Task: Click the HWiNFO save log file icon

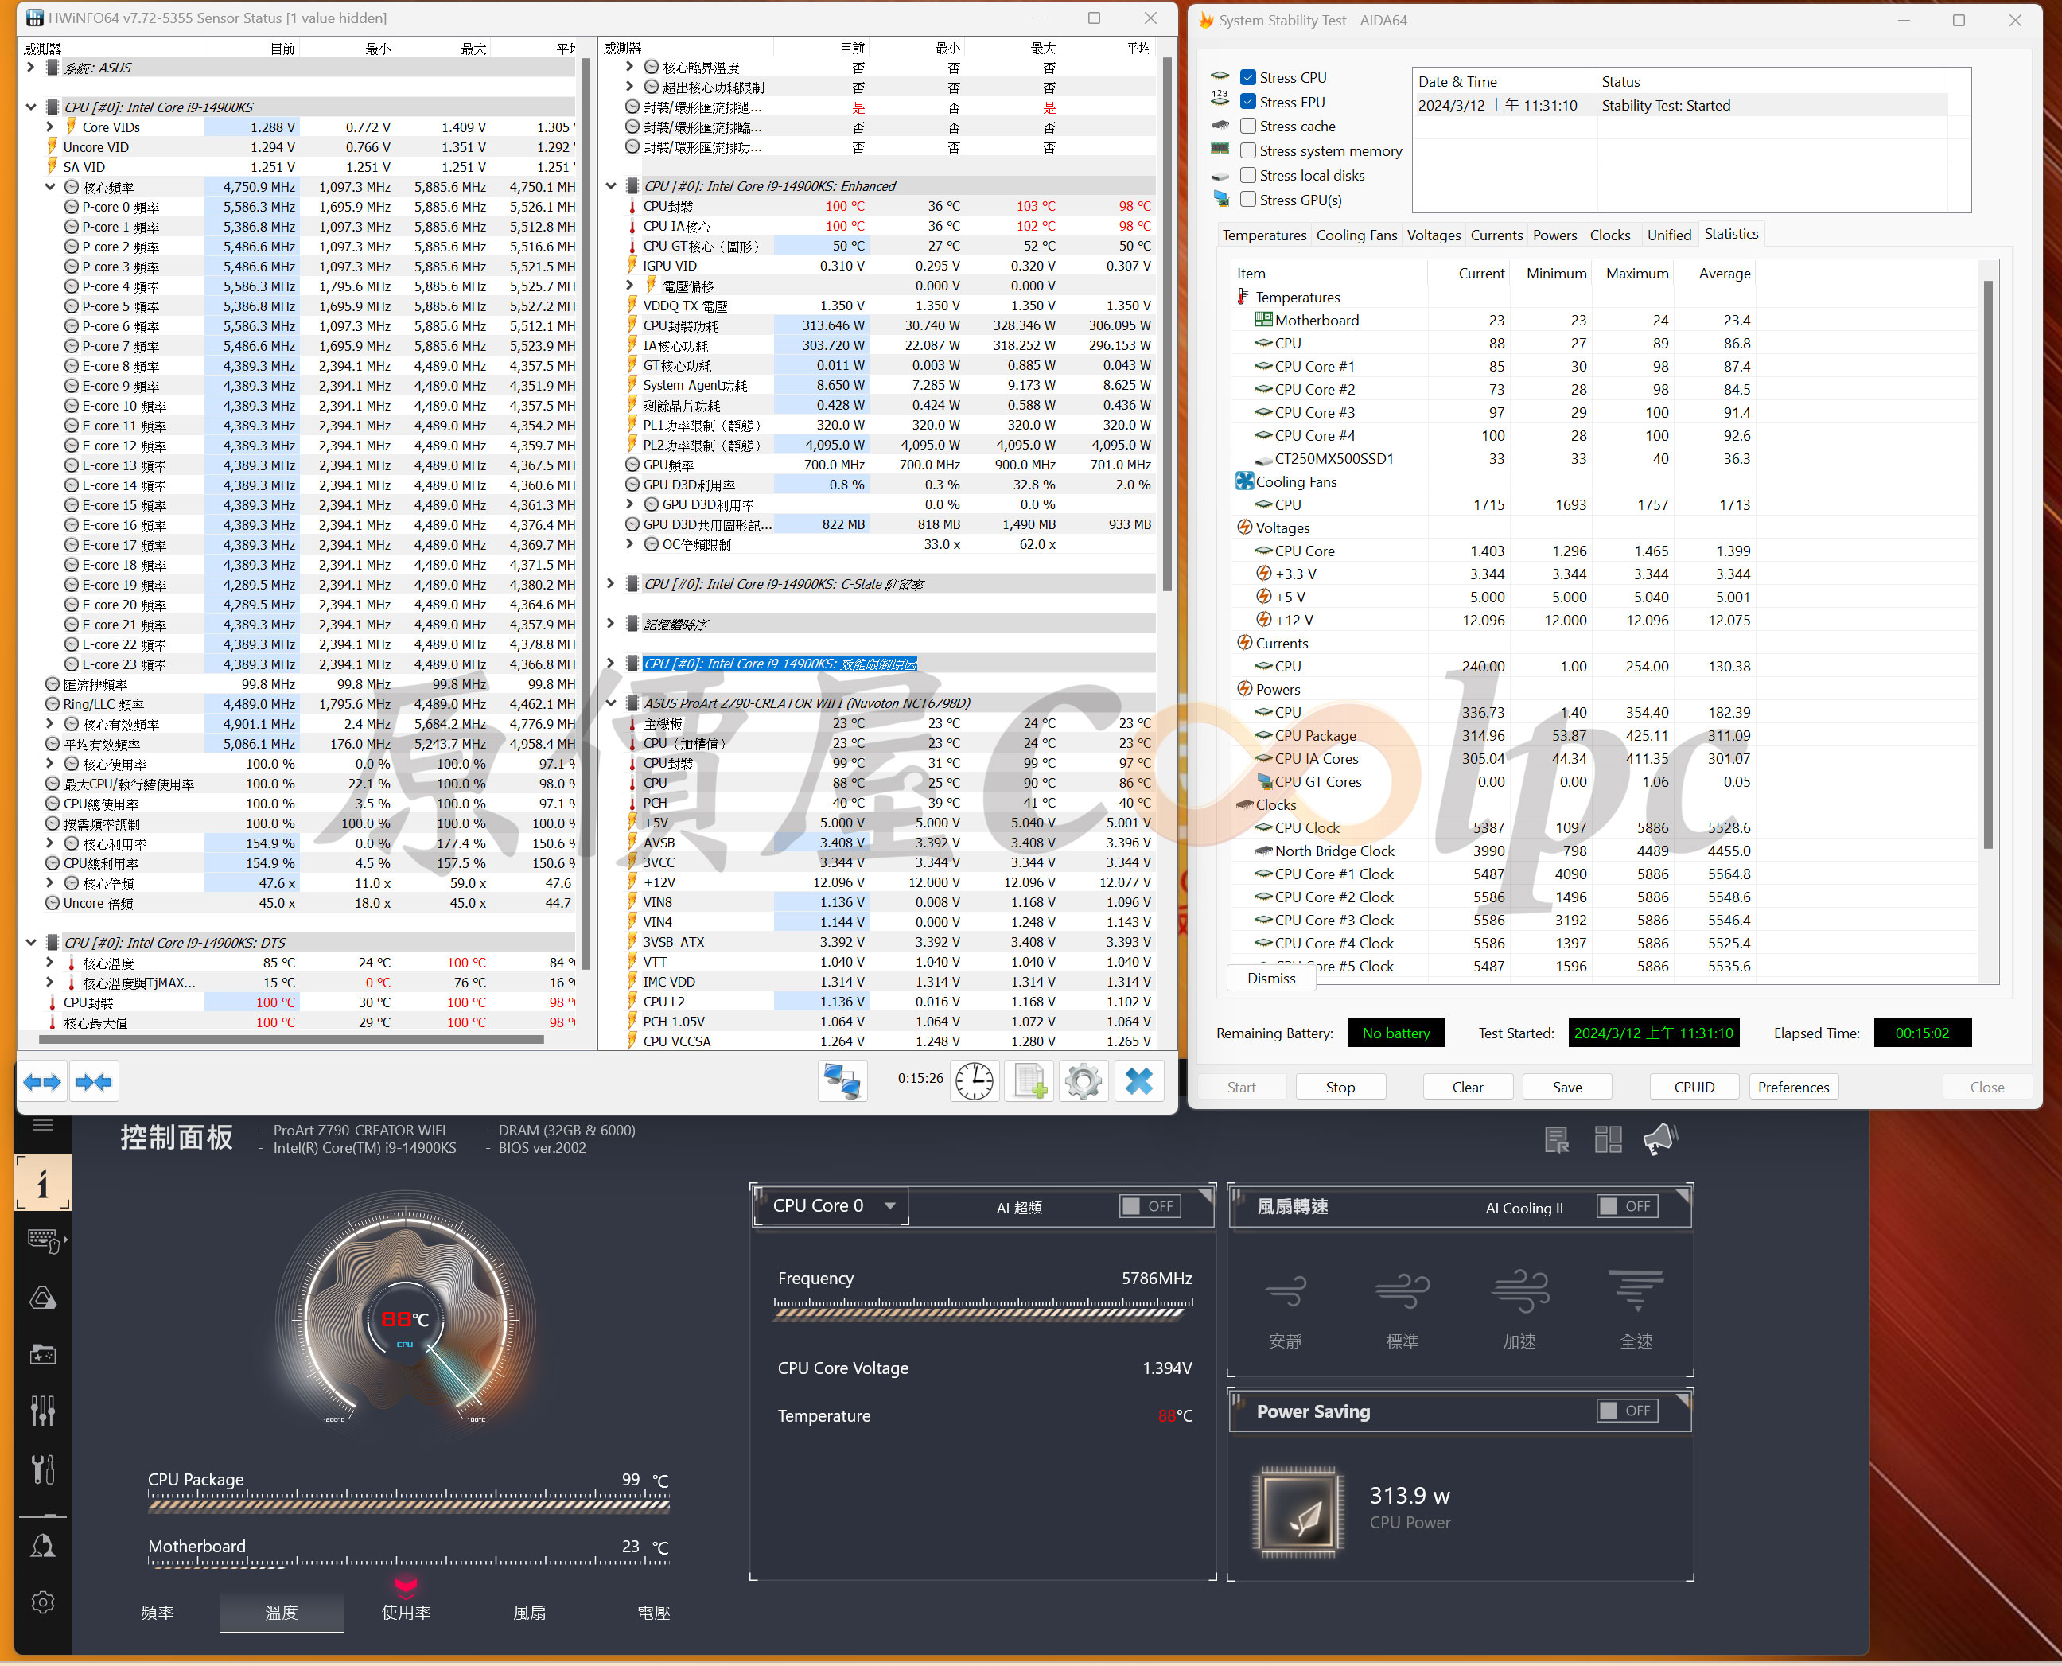Action: (x=1029, y=1081)
